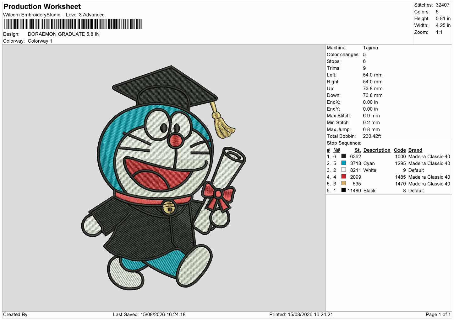Click the Max Jump value '6.8 mm'

pyautogui.click(x=371, y=129)
